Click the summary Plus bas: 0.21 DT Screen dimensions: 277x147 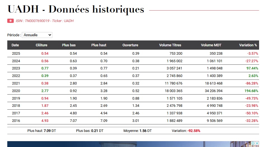[x=90, y=131]
